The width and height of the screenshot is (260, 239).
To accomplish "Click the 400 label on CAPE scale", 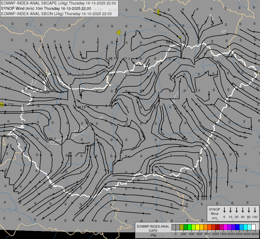I will coord(191,234).
